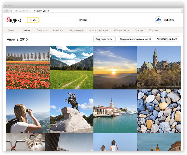Open the Альбомы tab
This screenshot has height=155, width=187.
[58, 30]
